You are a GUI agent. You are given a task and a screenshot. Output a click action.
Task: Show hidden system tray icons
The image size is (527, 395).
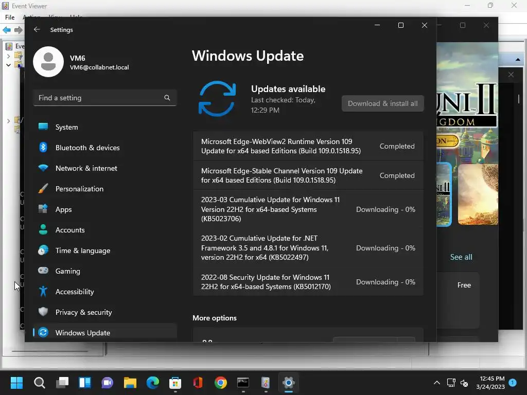click(x=436, y=383)
